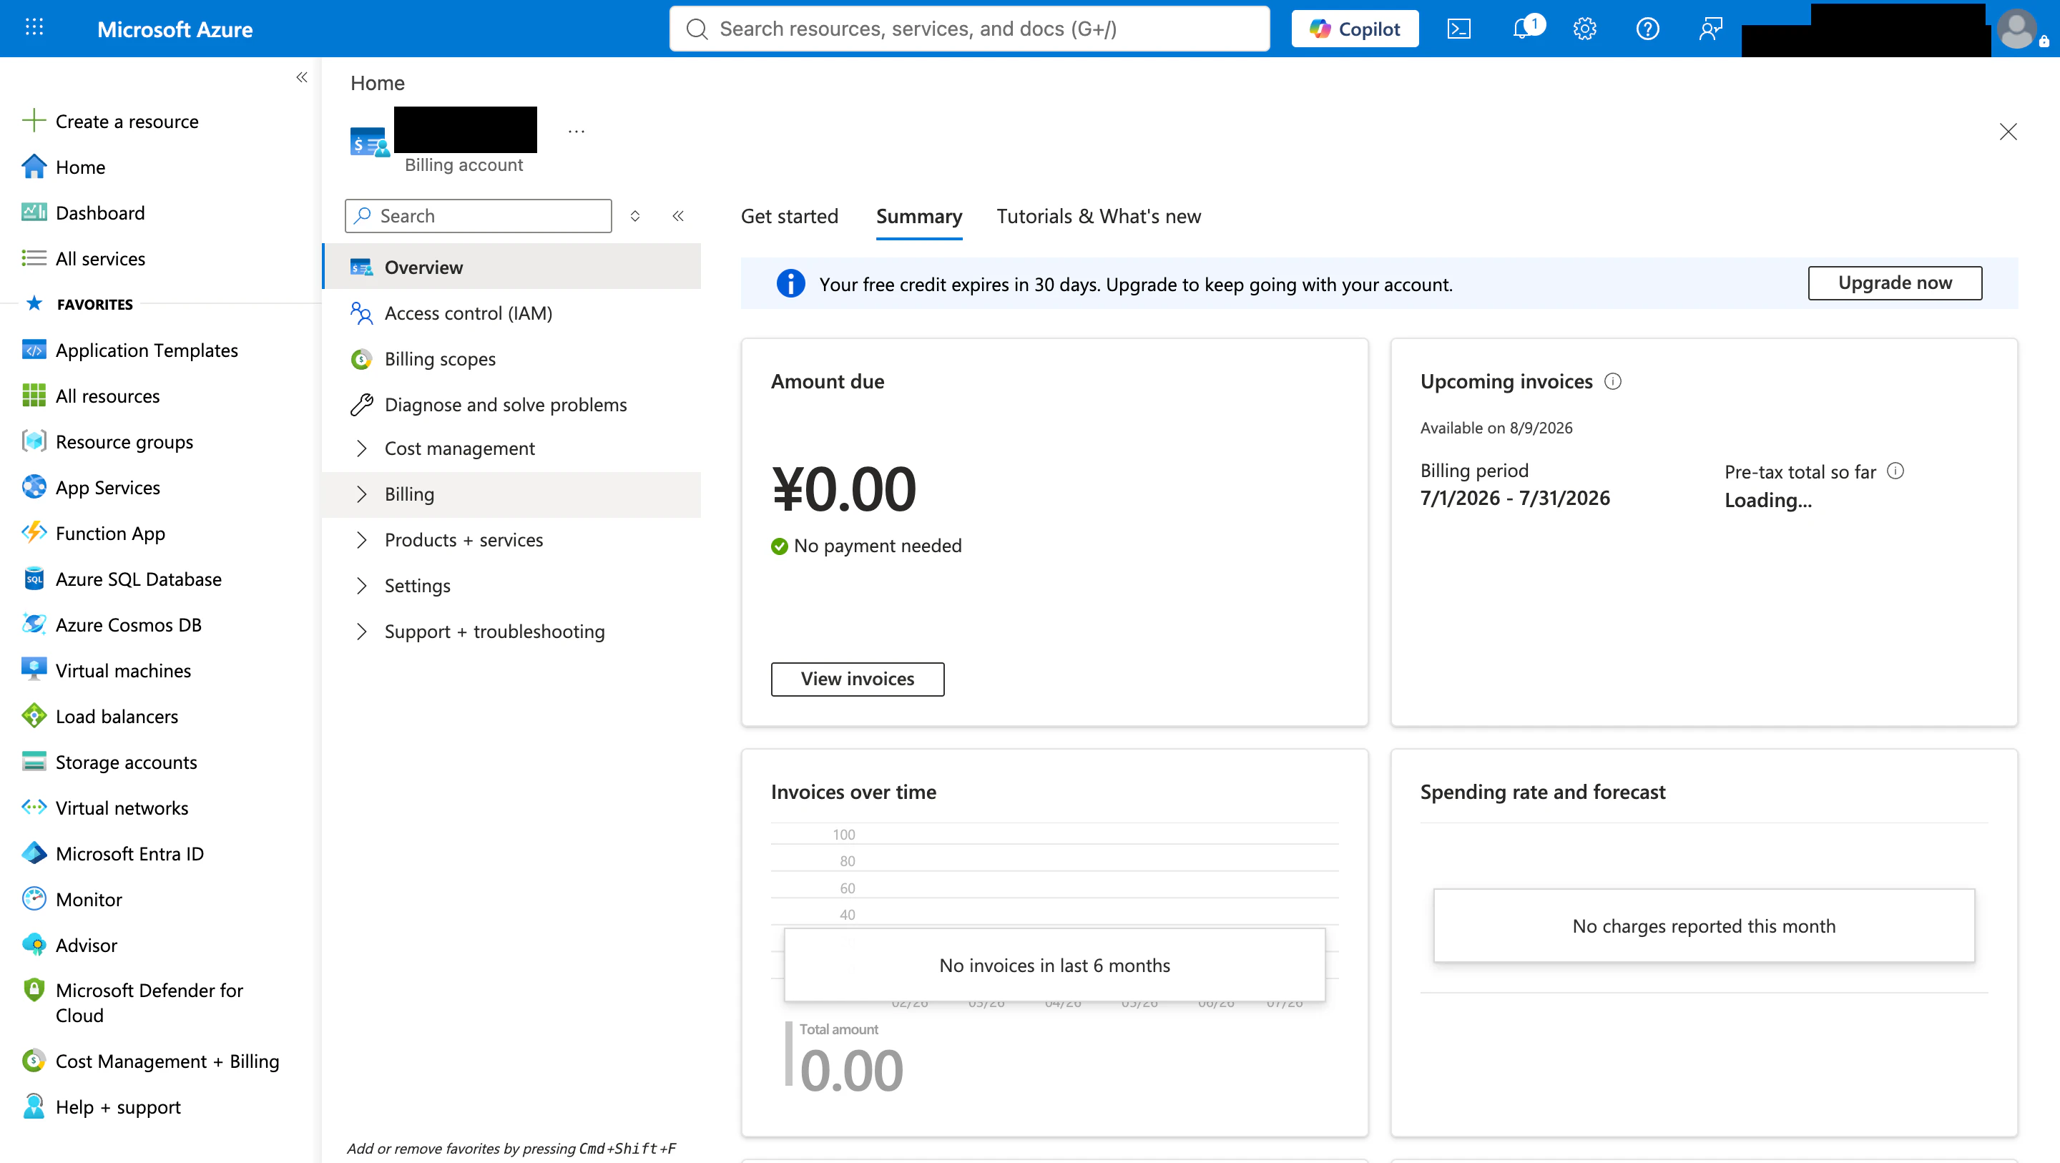Image resolution: width=2060 pixels, height=1163 pixels.
Task: Open App Services favorite
Action: 107,487
